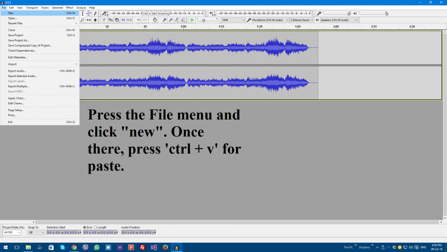Open the Generate menu
Screen dimensions: 447x252
tap(57, 8)
